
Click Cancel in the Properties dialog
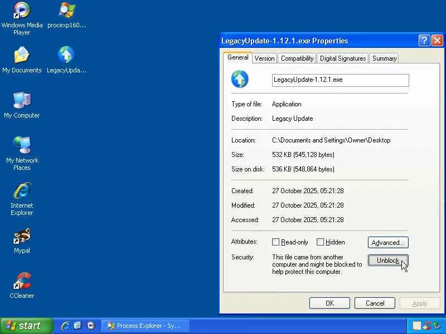tap(375, 303)
